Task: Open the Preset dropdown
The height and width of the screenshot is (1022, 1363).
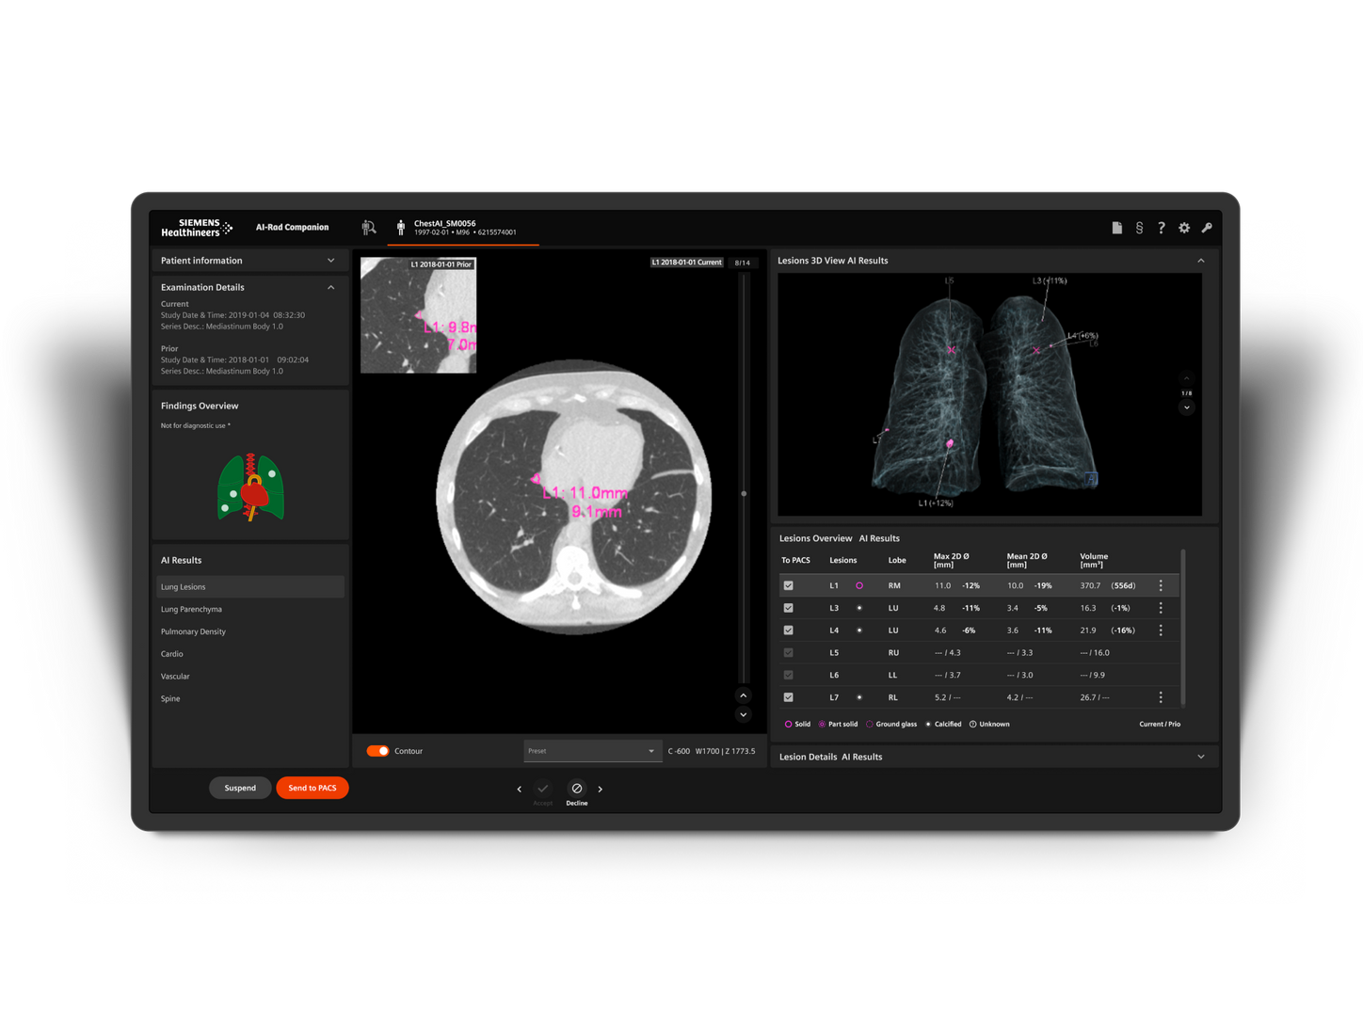Action: 591,751
